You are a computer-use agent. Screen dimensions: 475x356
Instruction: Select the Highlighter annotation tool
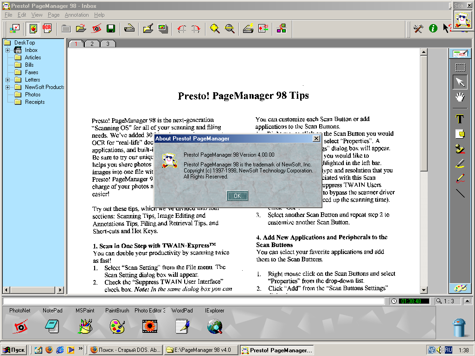460,164
